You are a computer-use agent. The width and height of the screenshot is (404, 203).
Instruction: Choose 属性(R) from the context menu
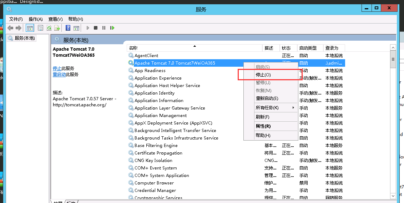pyautogui.click(x=271, y=126)
